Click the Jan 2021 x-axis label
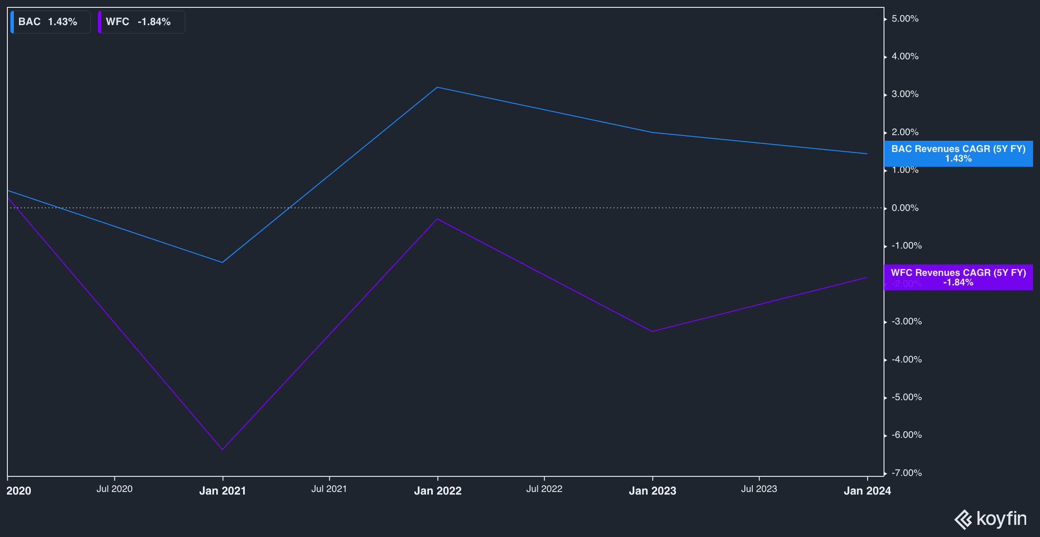The image size is (1040, 537). click(x=222, y=491)
